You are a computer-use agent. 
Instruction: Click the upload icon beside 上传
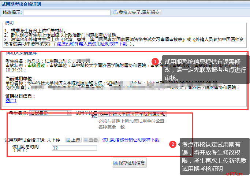point(68,140)
